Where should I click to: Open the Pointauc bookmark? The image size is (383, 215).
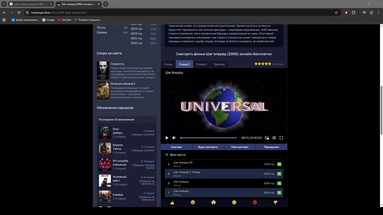[88, 20]
